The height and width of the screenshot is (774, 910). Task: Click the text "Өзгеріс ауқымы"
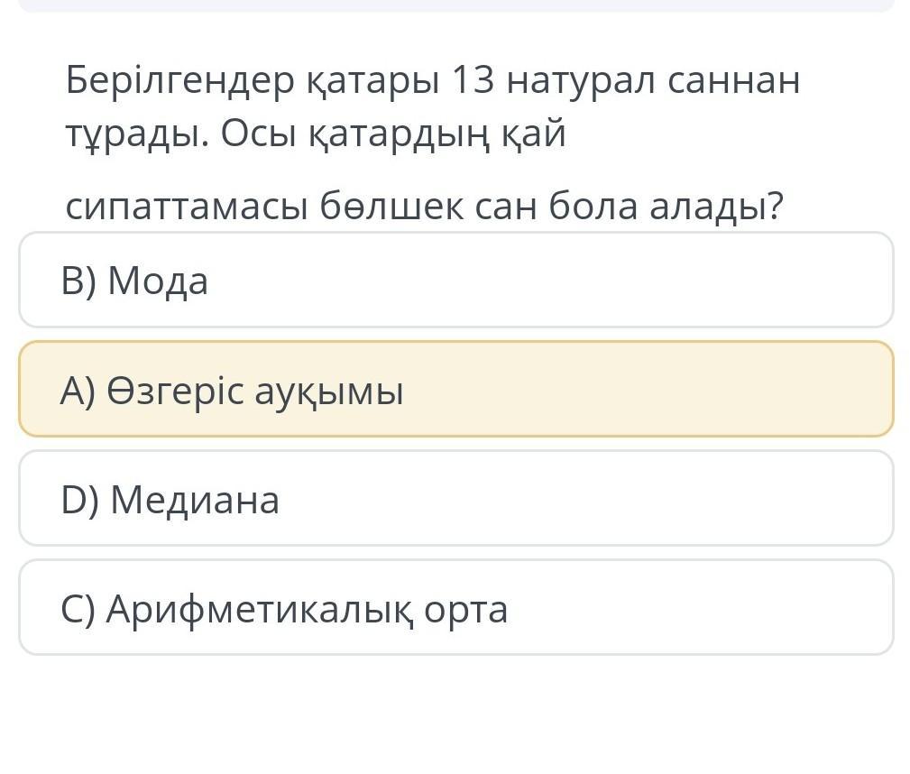click(255, 392)
